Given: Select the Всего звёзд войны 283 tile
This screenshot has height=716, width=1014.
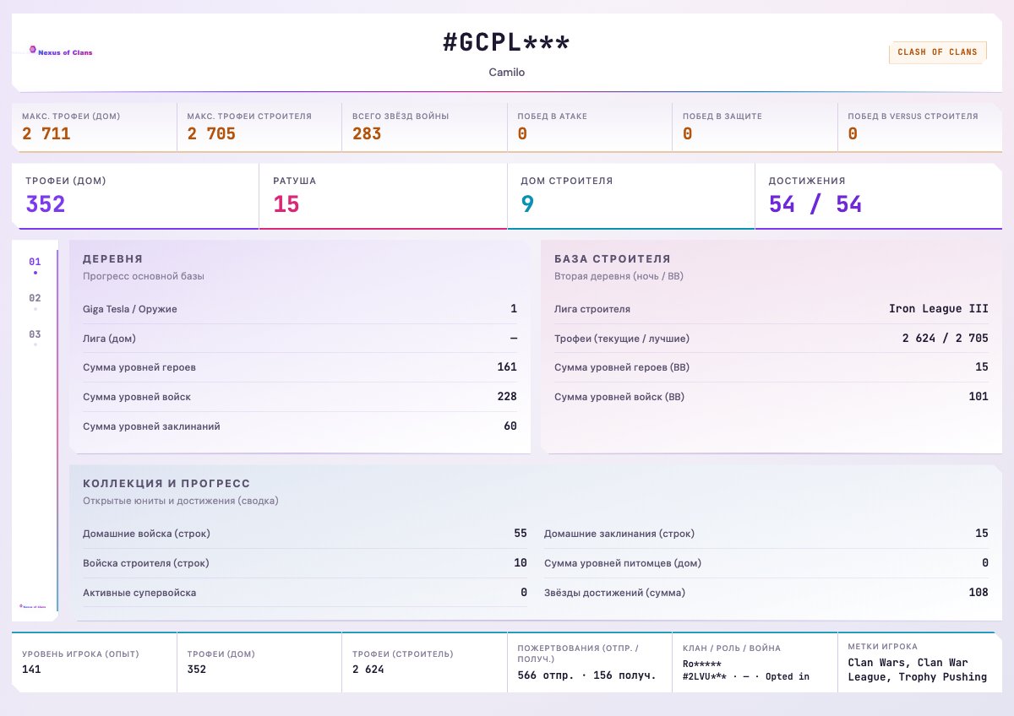Looking at the screenshot, I should pos(424,127).
